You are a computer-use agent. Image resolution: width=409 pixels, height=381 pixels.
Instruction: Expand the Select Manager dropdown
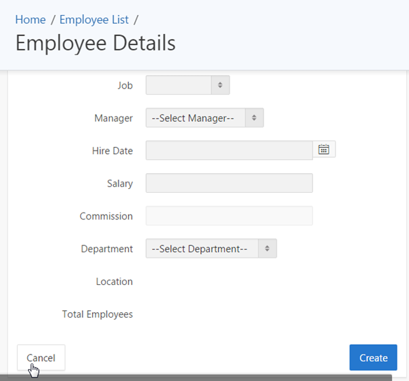pyautogui.click(x=204, y=118)
